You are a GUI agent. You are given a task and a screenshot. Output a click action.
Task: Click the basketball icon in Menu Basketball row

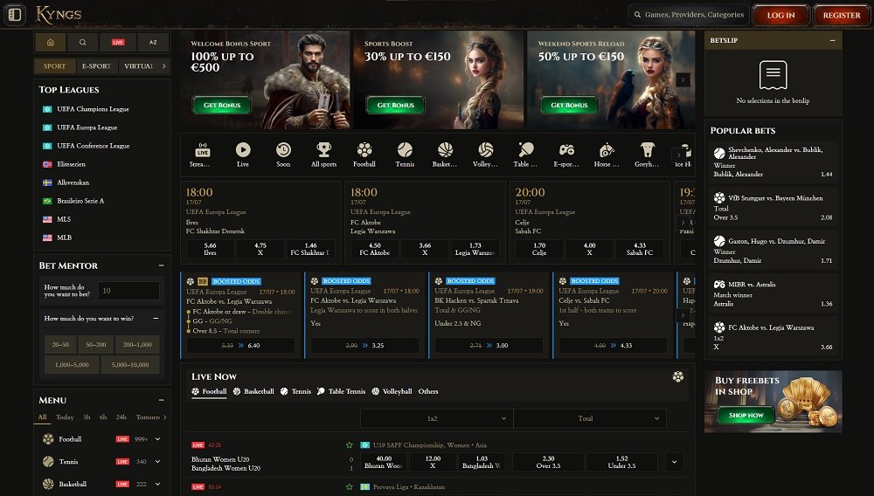(x=48, y=484)
